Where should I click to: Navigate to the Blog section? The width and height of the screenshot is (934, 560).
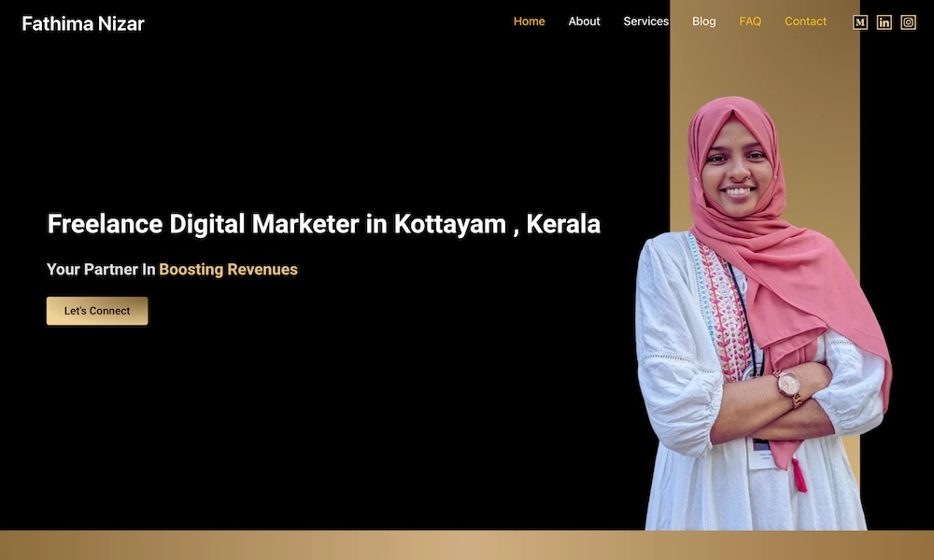(x=704, y=21)
